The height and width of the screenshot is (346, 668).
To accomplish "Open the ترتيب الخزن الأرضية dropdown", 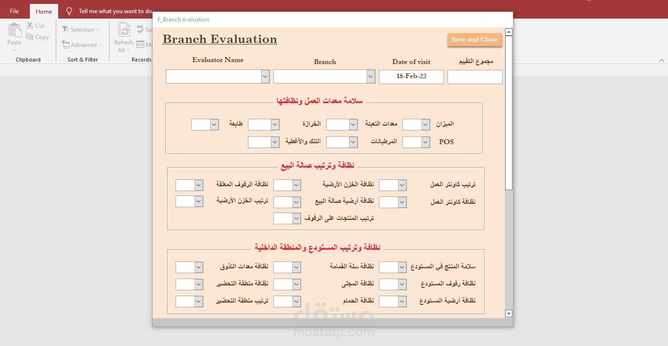I will coord(199,201).
